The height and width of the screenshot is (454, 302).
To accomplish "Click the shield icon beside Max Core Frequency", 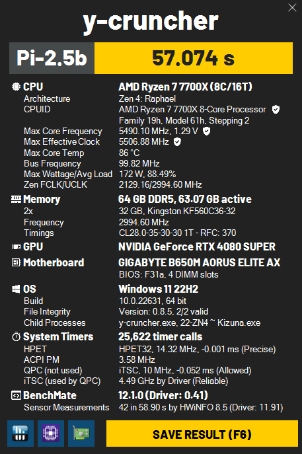I will [206, 131].
